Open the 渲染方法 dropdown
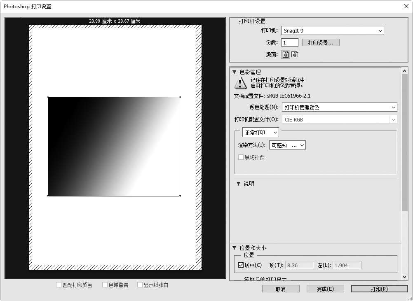 tap(287, 145)
